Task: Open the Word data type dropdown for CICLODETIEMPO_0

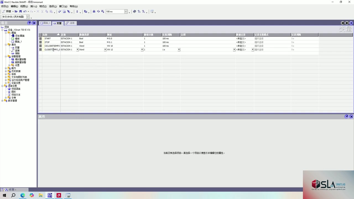Action: (x=105, y=50)
